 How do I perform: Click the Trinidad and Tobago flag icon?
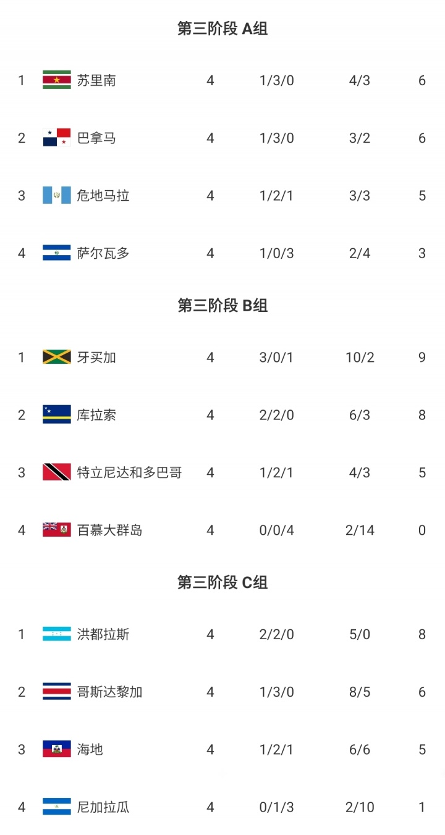click(x=57, y=472)
